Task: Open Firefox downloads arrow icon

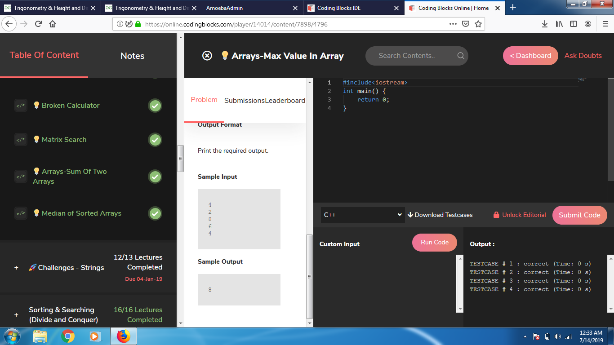Action: [545, 24]
